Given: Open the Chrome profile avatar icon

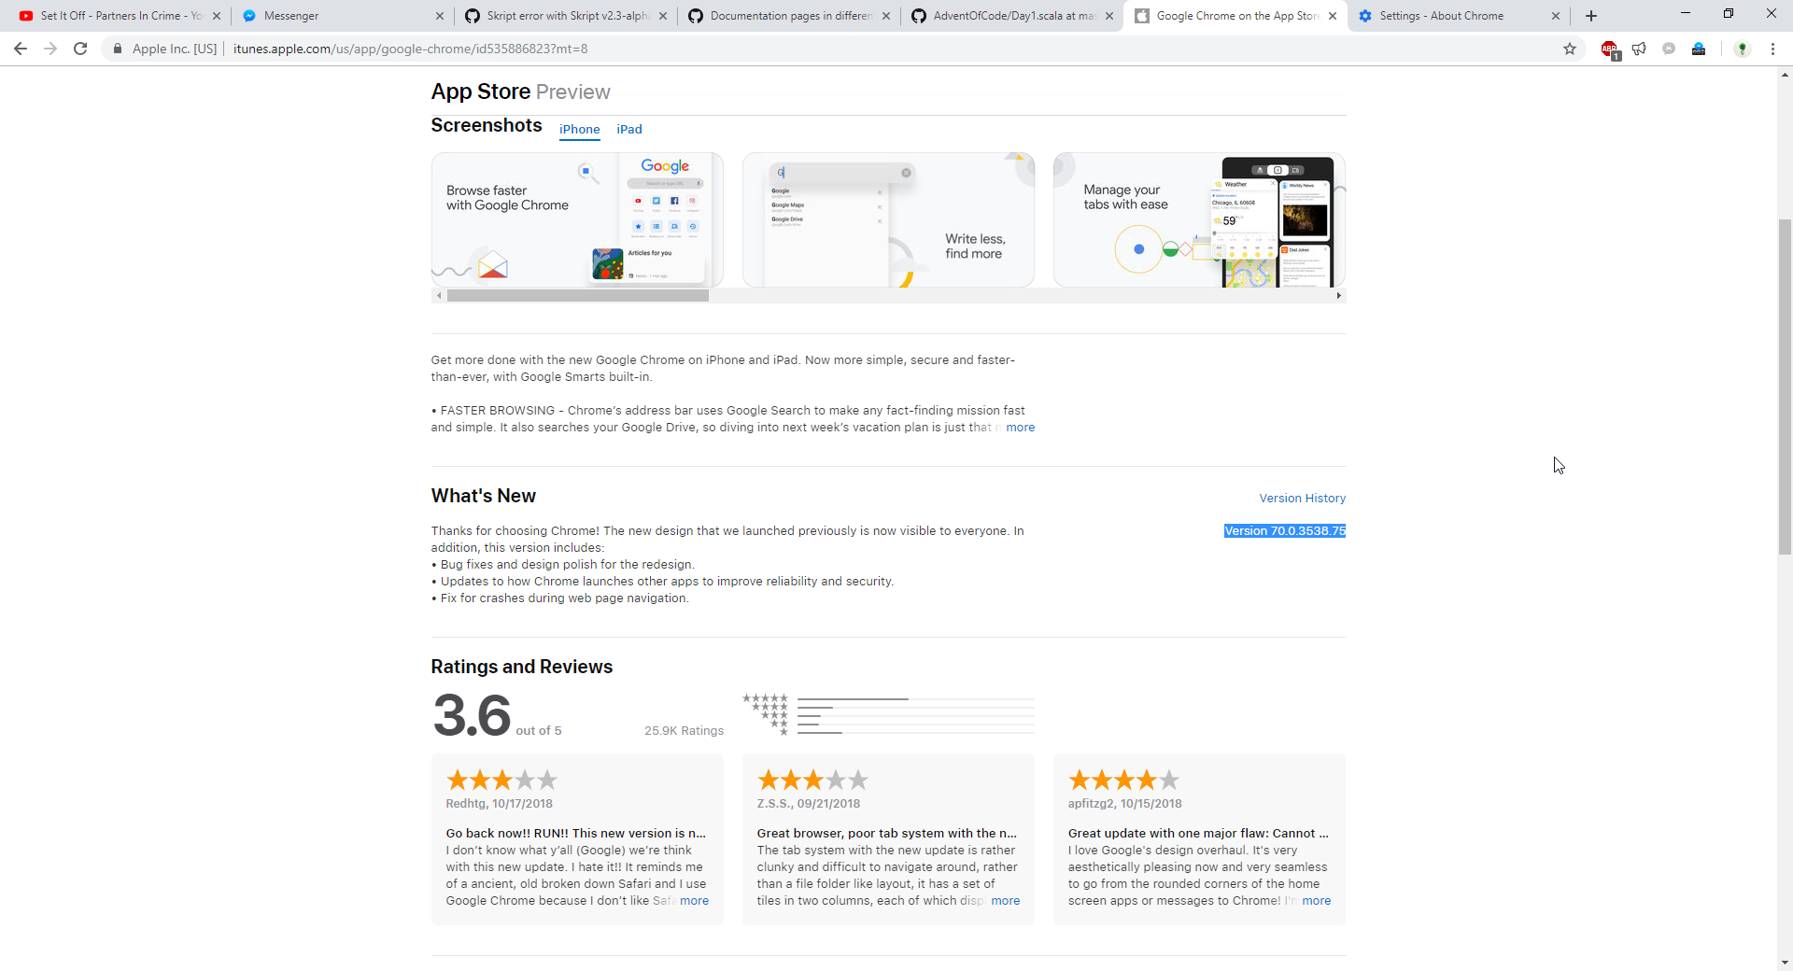Looking at the screenshot, I should (x=1743, y=49).
